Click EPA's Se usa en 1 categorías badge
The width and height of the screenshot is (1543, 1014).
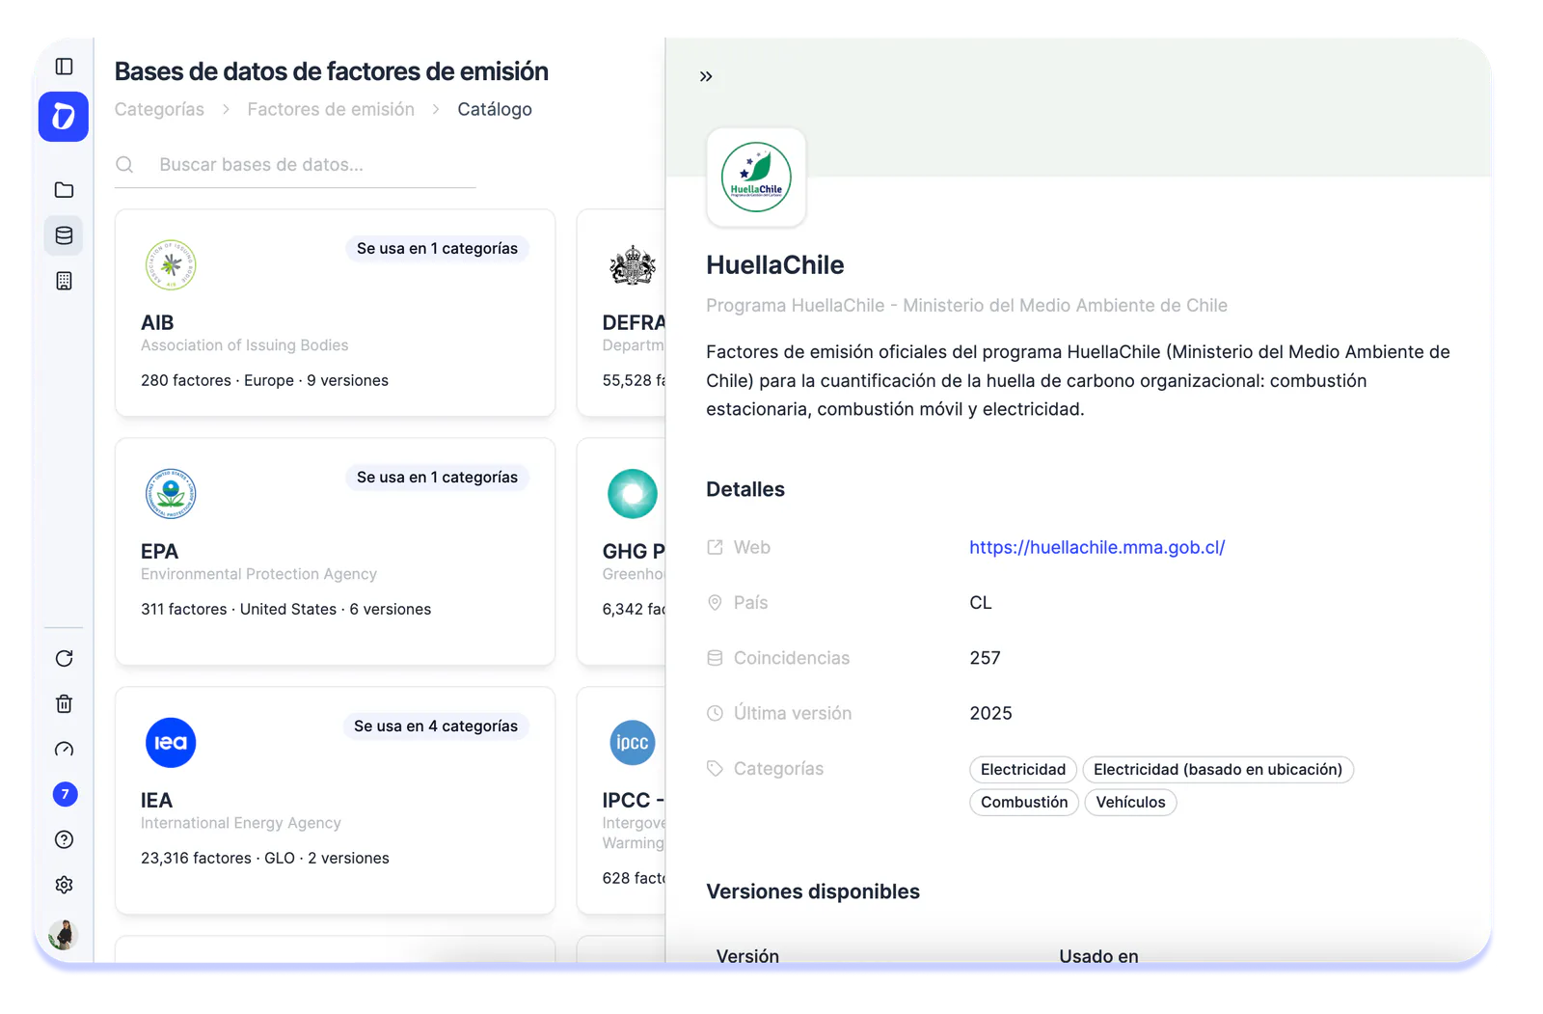click(437, 478)
